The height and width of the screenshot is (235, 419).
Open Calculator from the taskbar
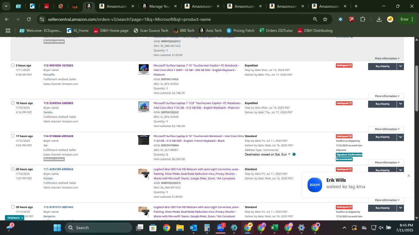coord(207,228)
